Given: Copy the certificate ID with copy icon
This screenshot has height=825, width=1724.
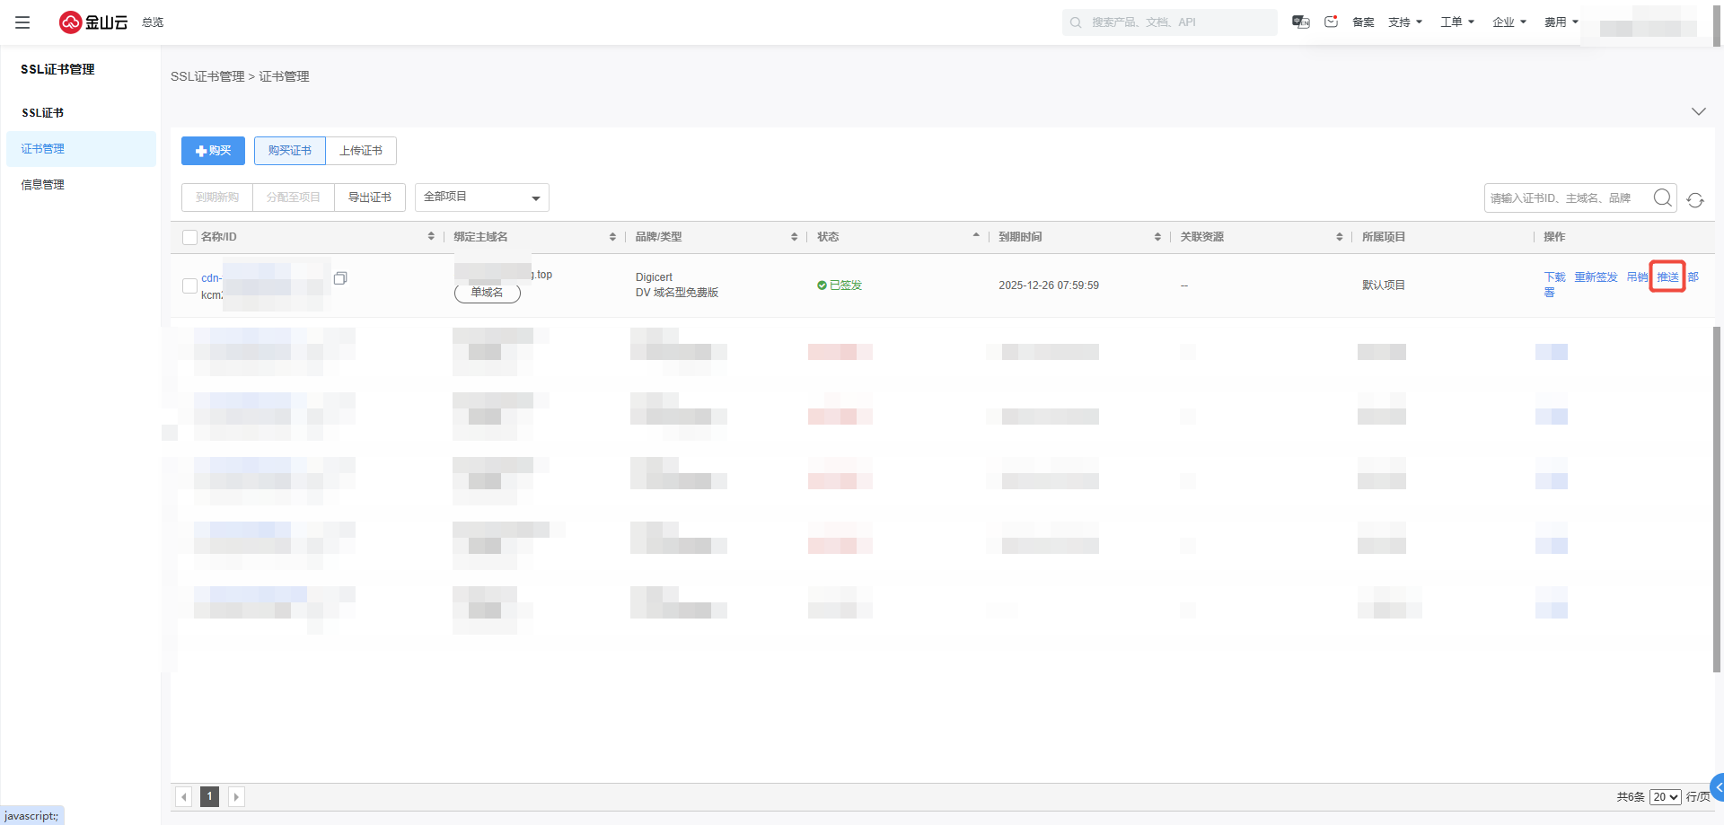Looking at the screenshot, I should pyautogui.click(x=340, y=278).
